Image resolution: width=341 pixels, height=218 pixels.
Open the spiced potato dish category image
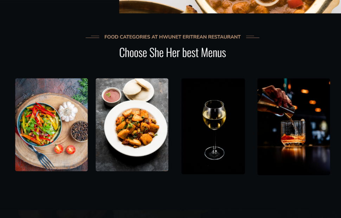click(x=132, y=125)
